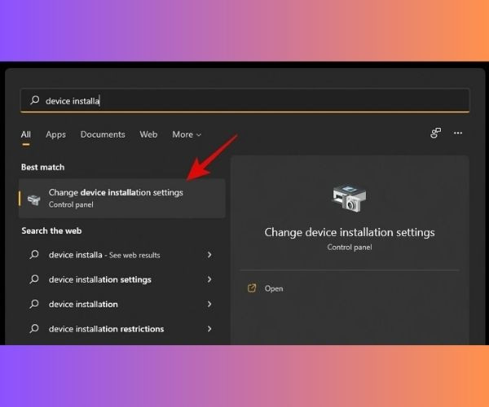Screen dimensions: 489x407
Task: Open the three-dots options menu
Action: (458, 133)
